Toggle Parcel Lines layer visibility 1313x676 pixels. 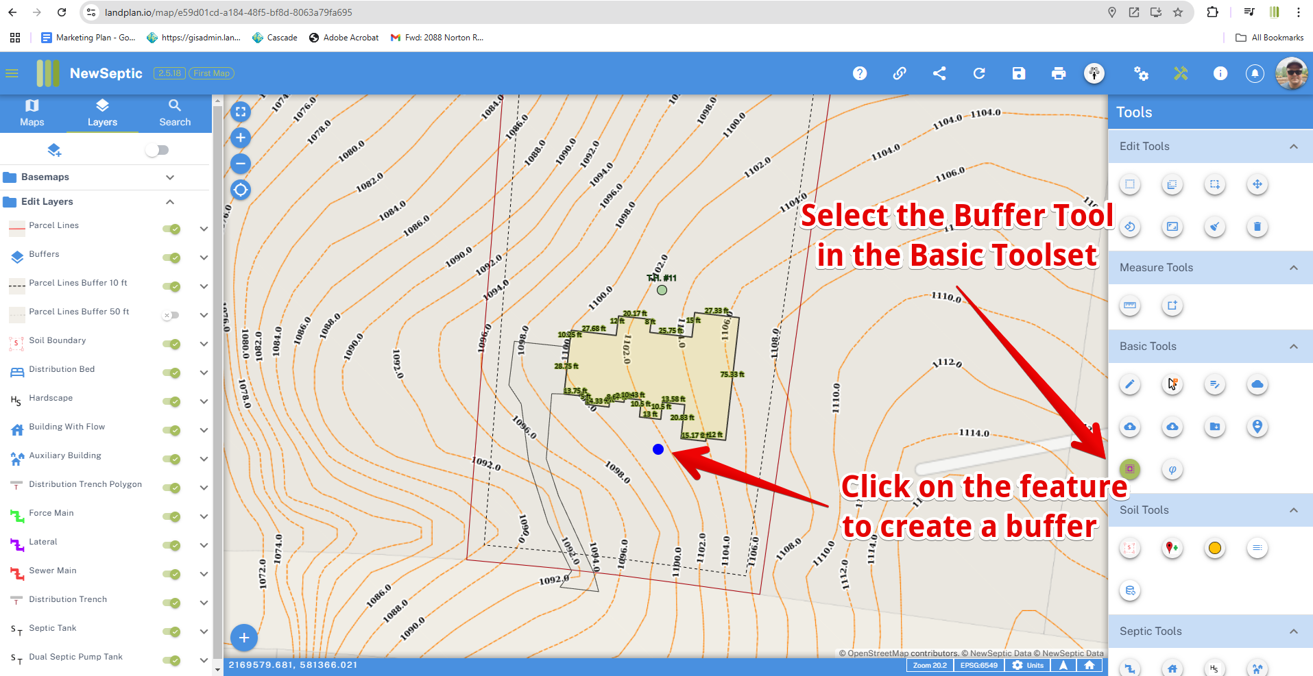point(171,229)
